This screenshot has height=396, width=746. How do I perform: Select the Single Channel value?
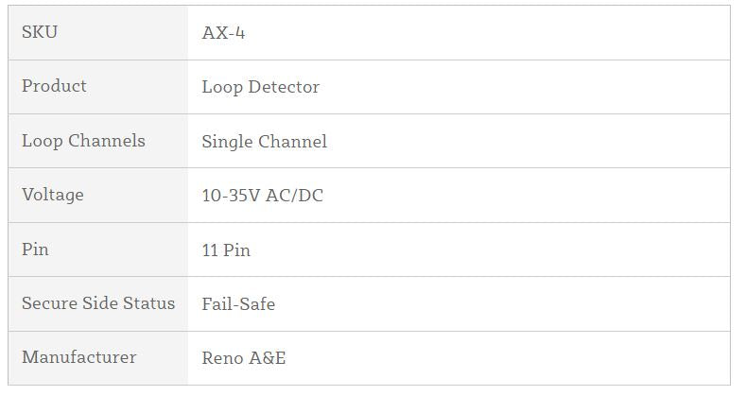pyautogui.click(x=264, y=142)
